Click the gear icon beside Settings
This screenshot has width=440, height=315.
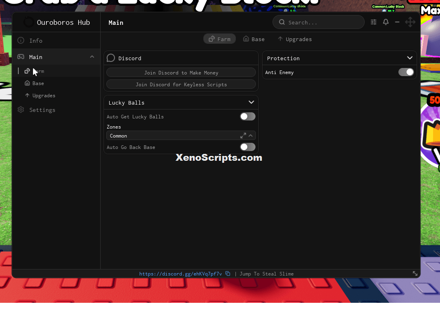tap(21, 109)
